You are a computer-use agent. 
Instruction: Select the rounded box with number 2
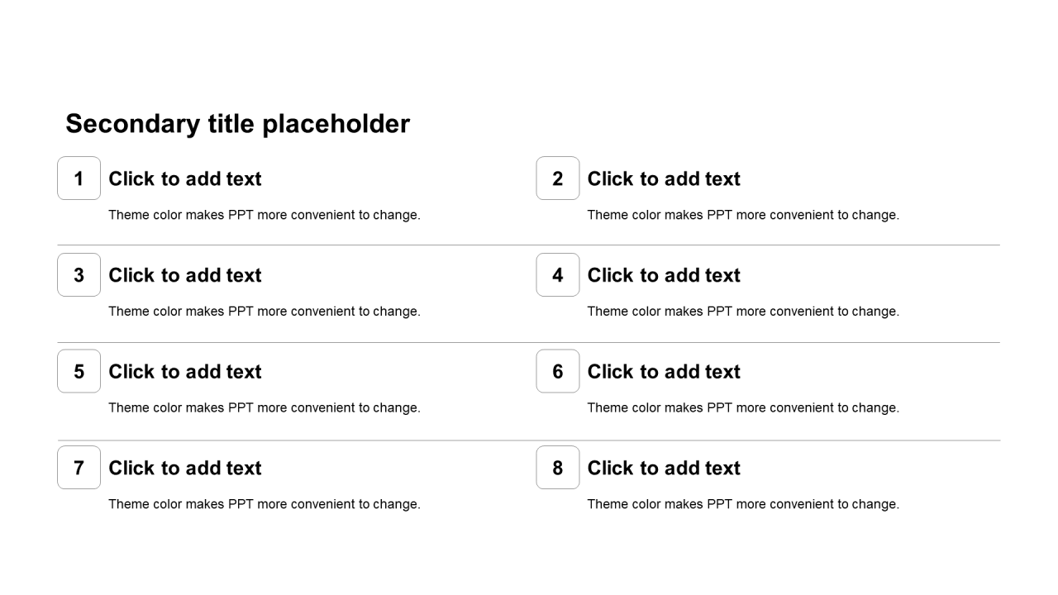[x=558, y=178]
